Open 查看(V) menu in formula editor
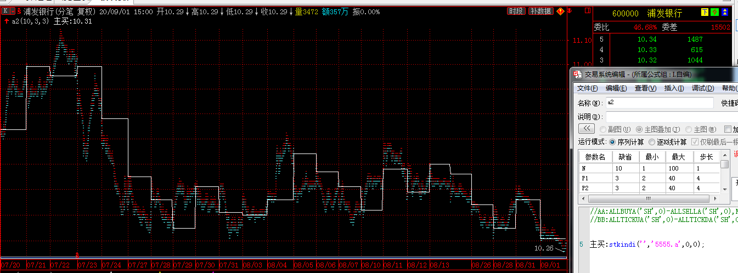 (x=646, y=88)
